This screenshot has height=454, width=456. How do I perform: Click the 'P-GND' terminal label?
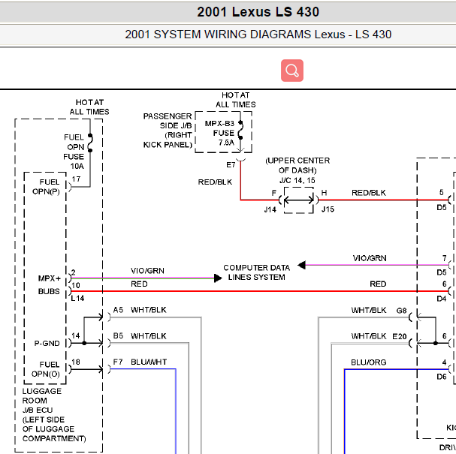[47, 344]
